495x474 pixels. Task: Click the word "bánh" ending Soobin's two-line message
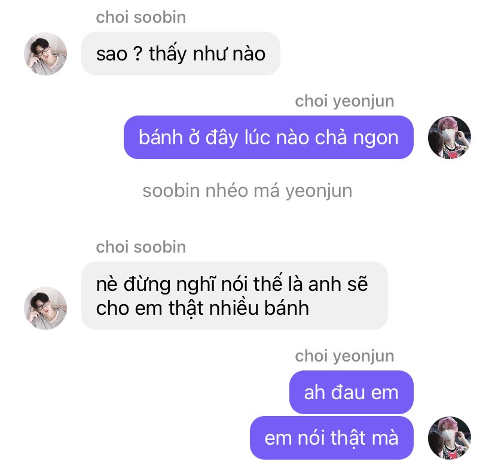point(286,308)
